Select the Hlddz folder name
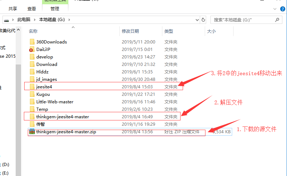 pyautogui.click(x=42, y=72)
